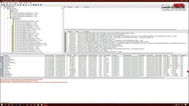Open the View menu
189x106 pixels.
point(11,3)
